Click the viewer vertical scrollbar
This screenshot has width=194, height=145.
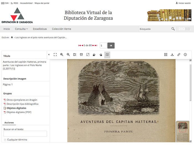click(x=190, y=82)
